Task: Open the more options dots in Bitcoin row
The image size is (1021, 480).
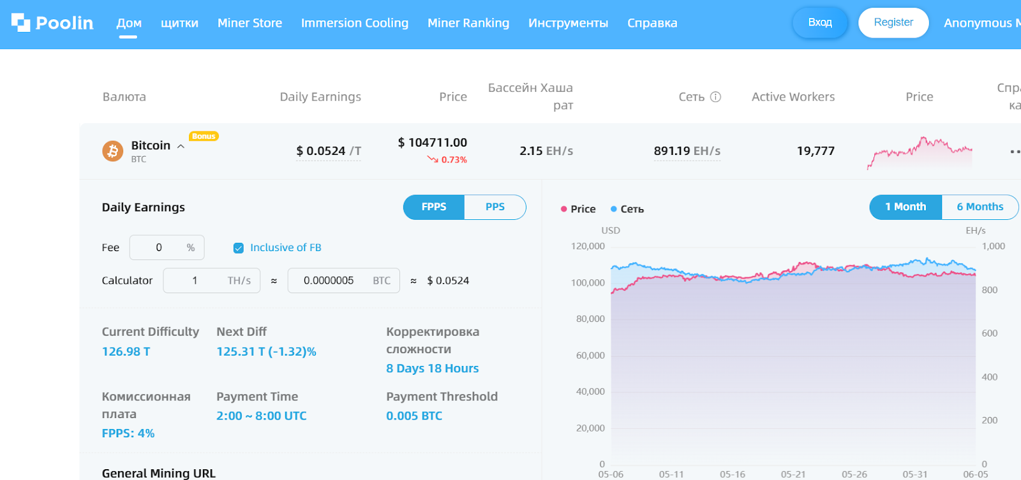Action: (1014, 152)
